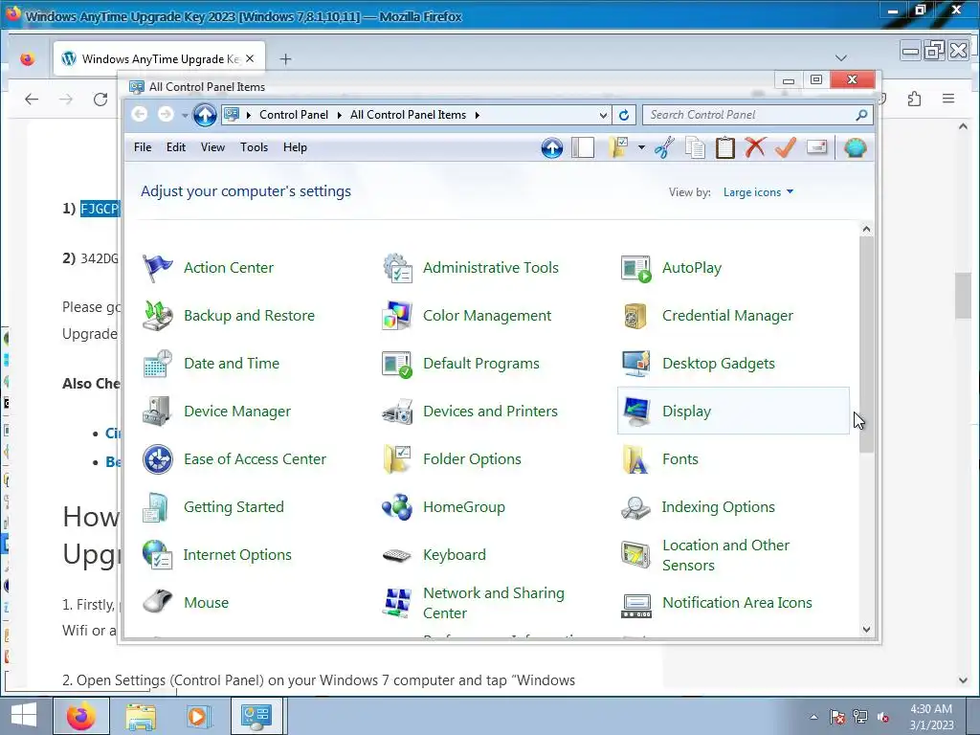Screen dimensions: 980x735
Task: Click the Copy toolbar icon
Action: point(695,148)
